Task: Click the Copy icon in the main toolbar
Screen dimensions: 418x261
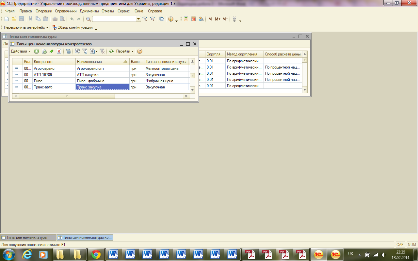Action: (38, 19)
